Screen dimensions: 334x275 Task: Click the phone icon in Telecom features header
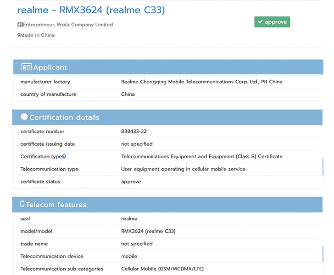click(22, 204)
